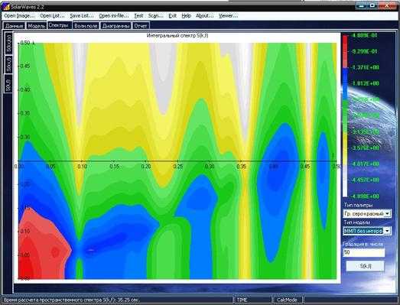Choose Save List... from menu bar
The width and height of the screenshot is (400, 305).
pos(82,16)
